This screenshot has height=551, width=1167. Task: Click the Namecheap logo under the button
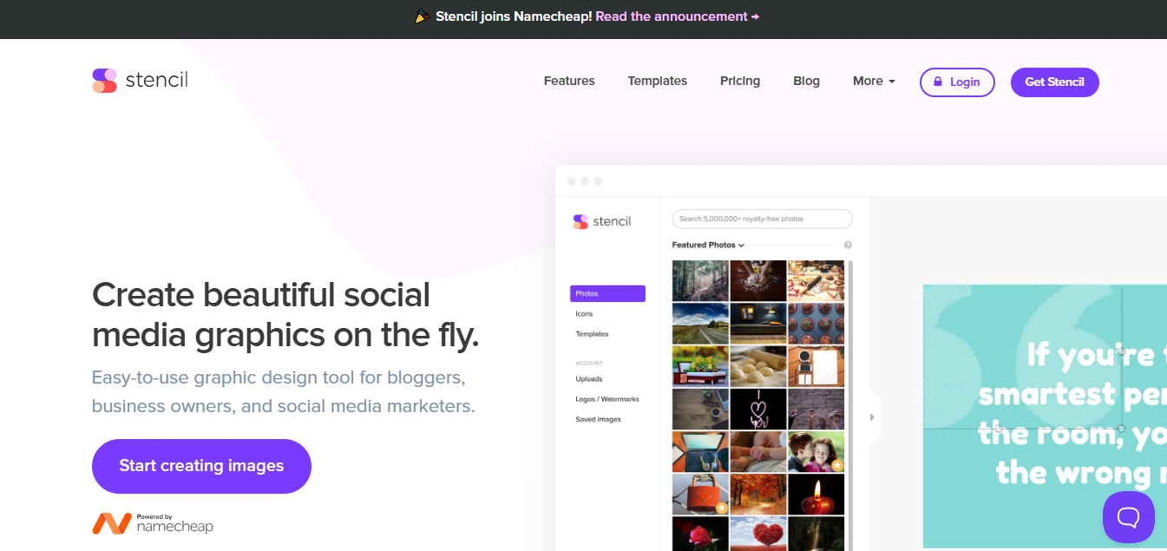(153, 523)
